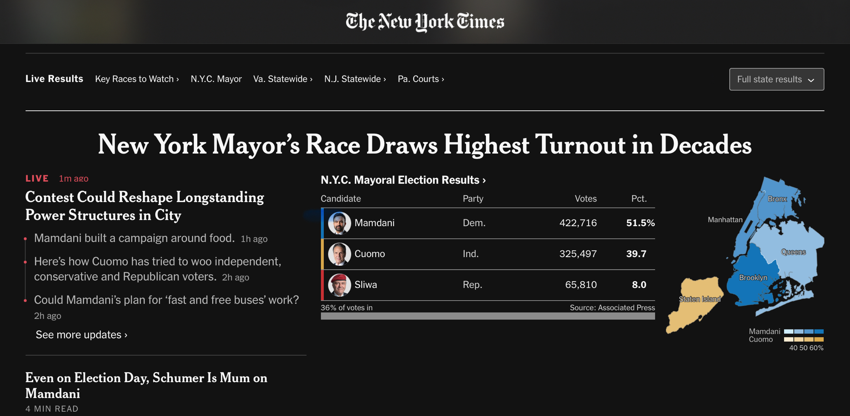This screenshot has height=416, width=850.
Task: Click See more updates link
Action: tap(81, 335)
